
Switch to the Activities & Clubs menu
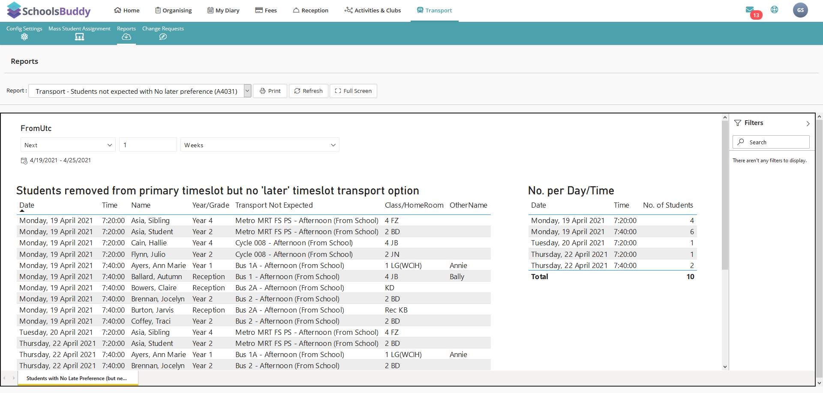[372, 10]
